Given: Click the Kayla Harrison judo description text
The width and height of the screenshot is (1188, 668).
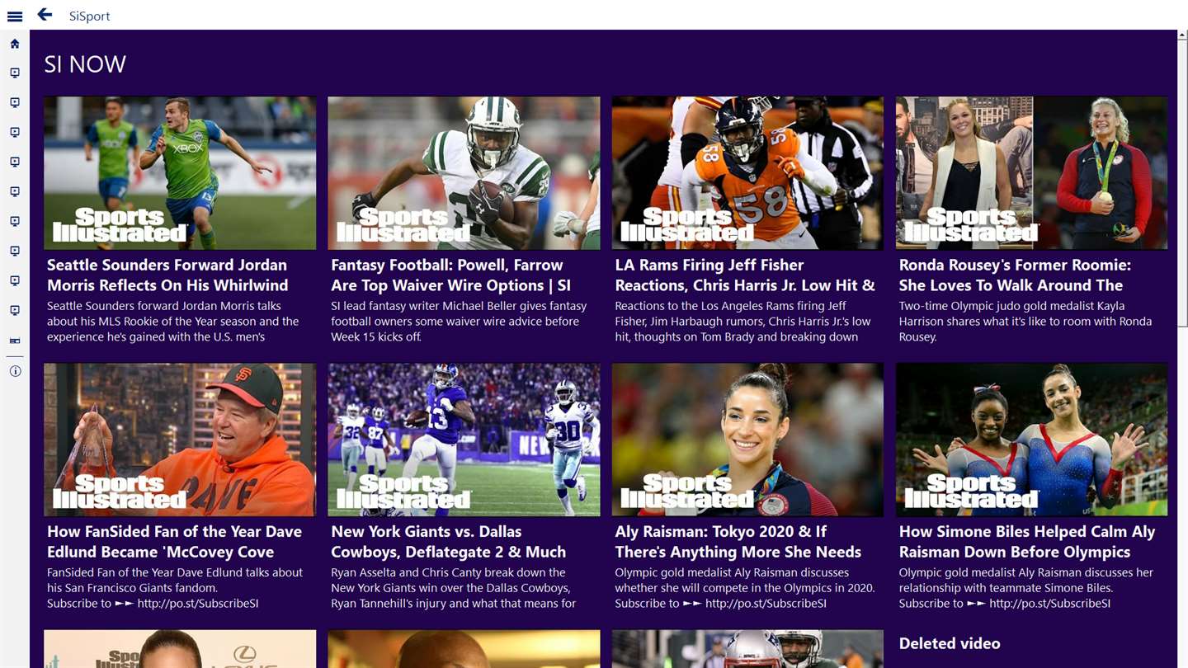Looking at the screenshot, I should 1025,321.
